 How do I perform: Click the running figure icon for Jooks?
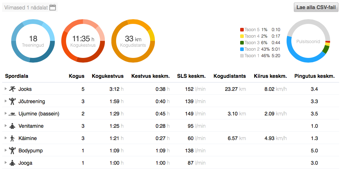pos(12,89)
